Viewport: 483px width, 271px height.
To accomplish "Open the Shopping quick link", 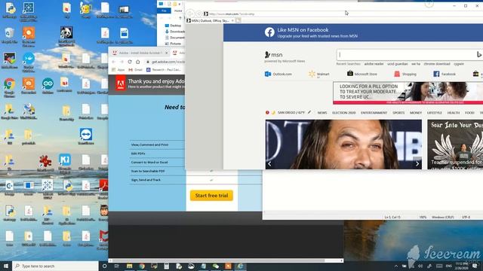I will pos(405,74).
